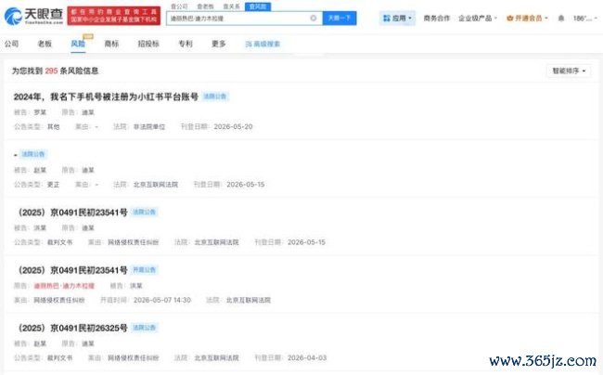Open the 开通会员 dropdown arrow

tap(546, 18)
